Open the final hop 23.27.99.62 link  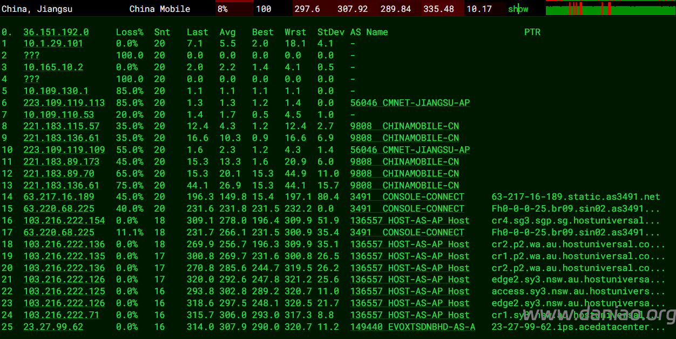53,327
